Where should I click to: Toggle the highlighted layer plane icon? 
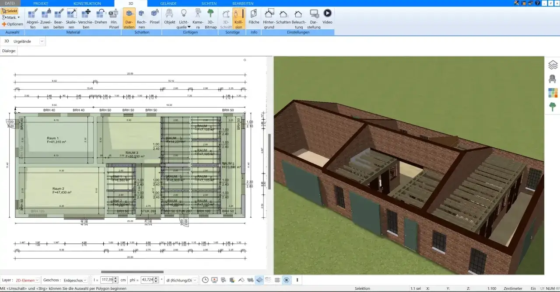pos(259,280)
